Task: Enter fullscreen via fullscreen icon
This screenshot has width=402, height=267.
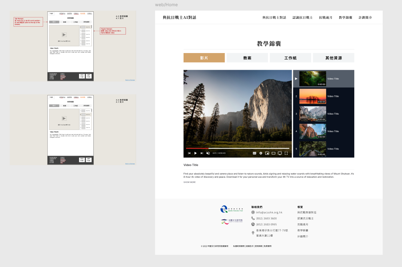Action: 286,153
